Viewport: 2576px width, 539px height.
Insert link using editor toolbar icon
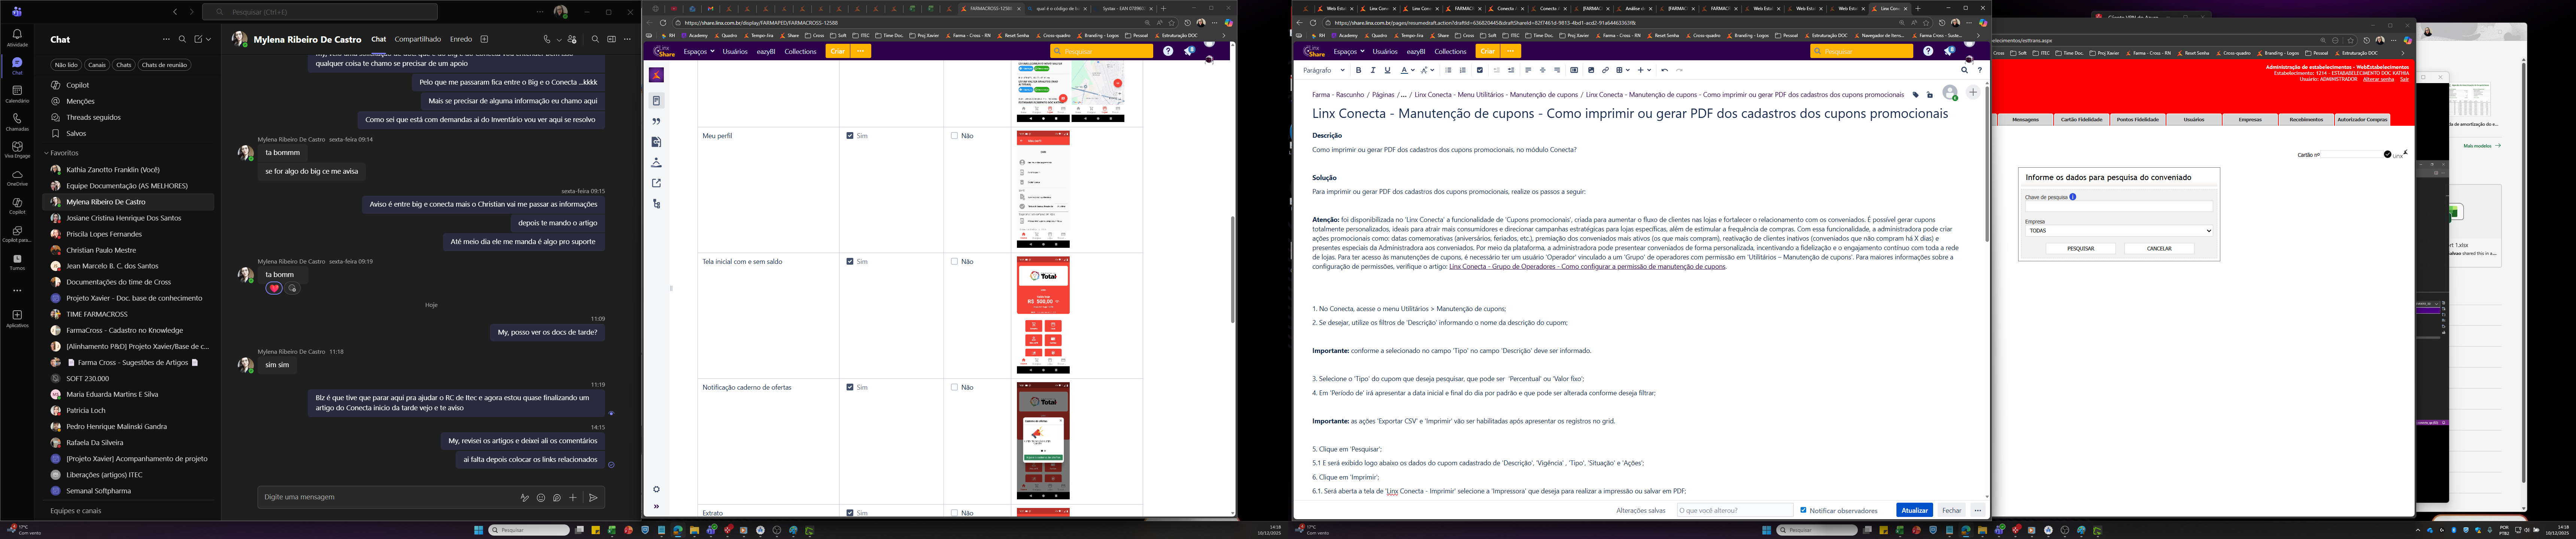tap(1605, 70)
